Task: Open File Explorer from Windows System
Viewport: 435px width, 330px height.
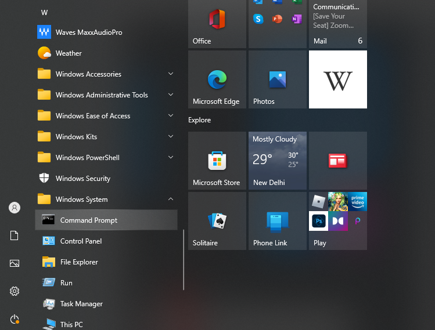Action: point(106,262)
